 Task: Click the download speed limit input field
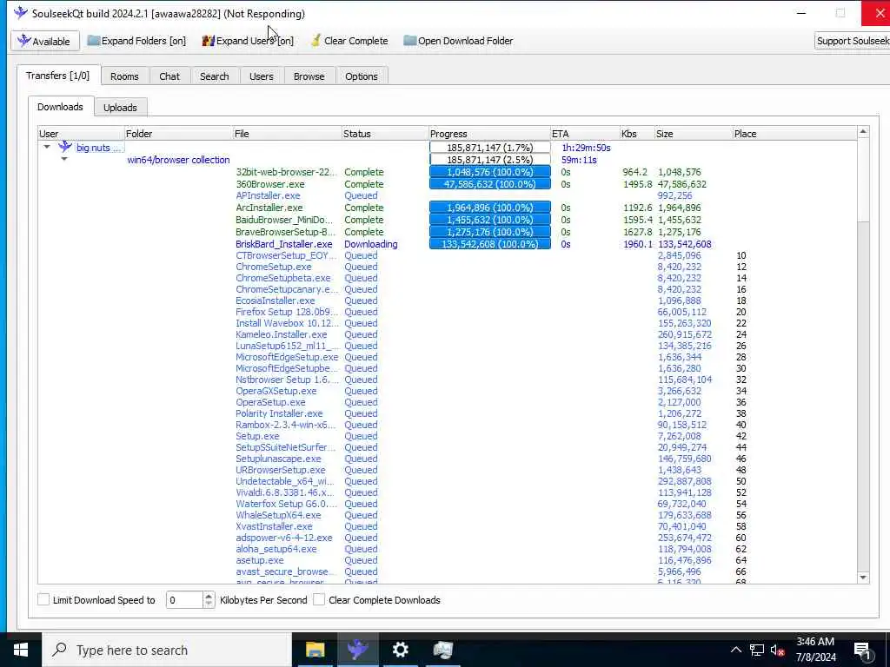coord(184,599)
